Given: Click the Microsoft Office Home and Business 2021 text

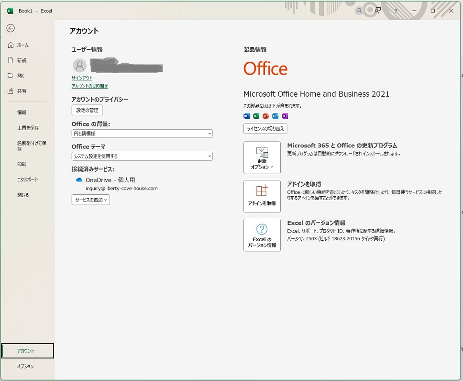Looking at the screenshot, I should 316,94.
